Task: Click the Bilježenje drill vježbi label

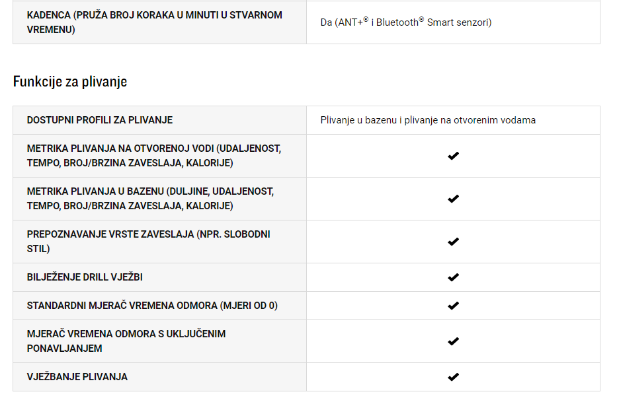Action: pyautogui.click(x=85, y=277)
